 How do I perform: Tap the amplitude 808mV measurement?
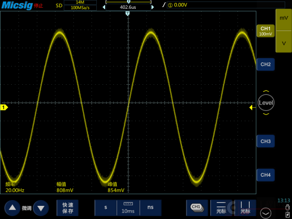(65, 187)
